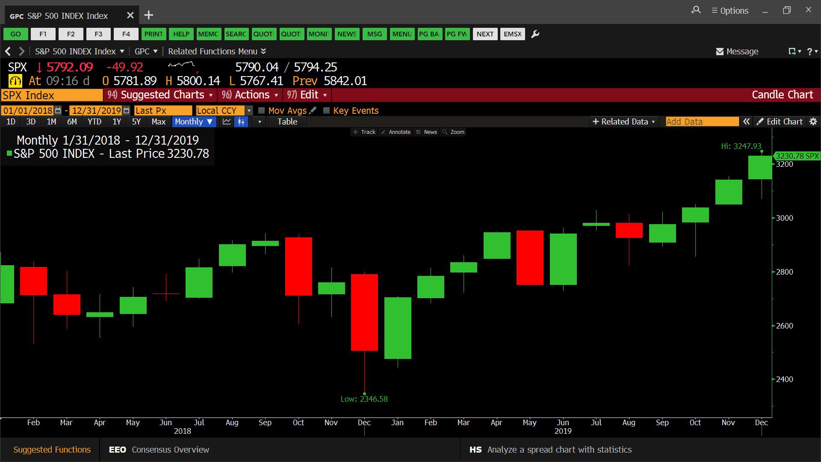Click the Edit Chart button
Image resolution: width=821 pixels, height=462 pixels.
coord(780,122)
